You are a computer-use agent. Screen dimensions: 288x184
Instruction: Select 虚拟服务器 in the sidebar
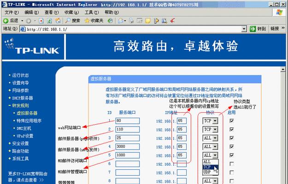click(x=27, y=113)
